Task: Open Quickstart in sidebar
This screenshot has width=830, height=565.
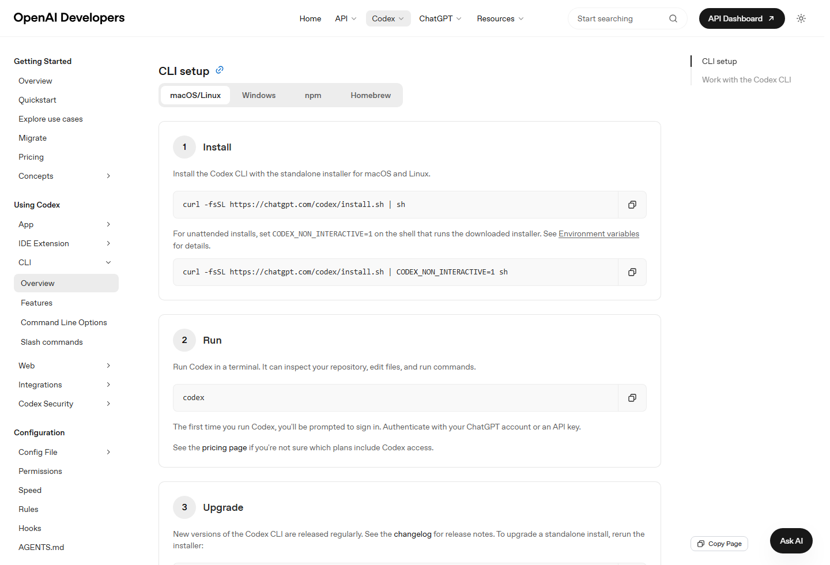Action: click(37, 100)
